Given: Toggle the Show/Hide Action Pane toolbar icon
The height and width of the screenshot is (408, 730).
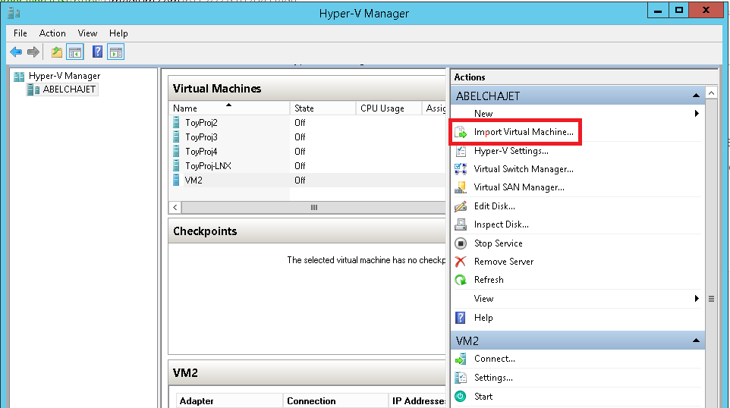Looking at the screenshot, I should pyautogui.click(x=116, y=52).
